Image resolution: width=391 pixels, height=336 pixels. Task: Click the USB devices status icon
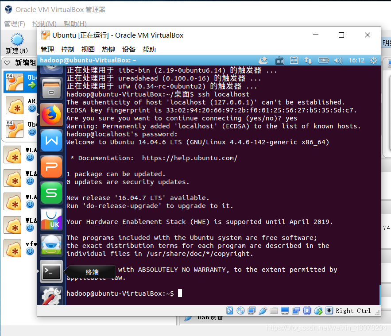click(x=263, y=310)
